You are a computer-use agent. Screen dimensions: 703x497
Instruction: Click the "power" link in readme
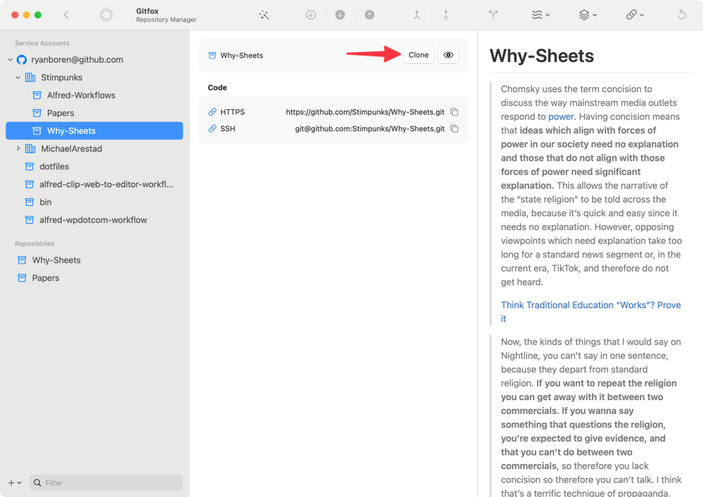pyautogui.click(x=561, y=117)
